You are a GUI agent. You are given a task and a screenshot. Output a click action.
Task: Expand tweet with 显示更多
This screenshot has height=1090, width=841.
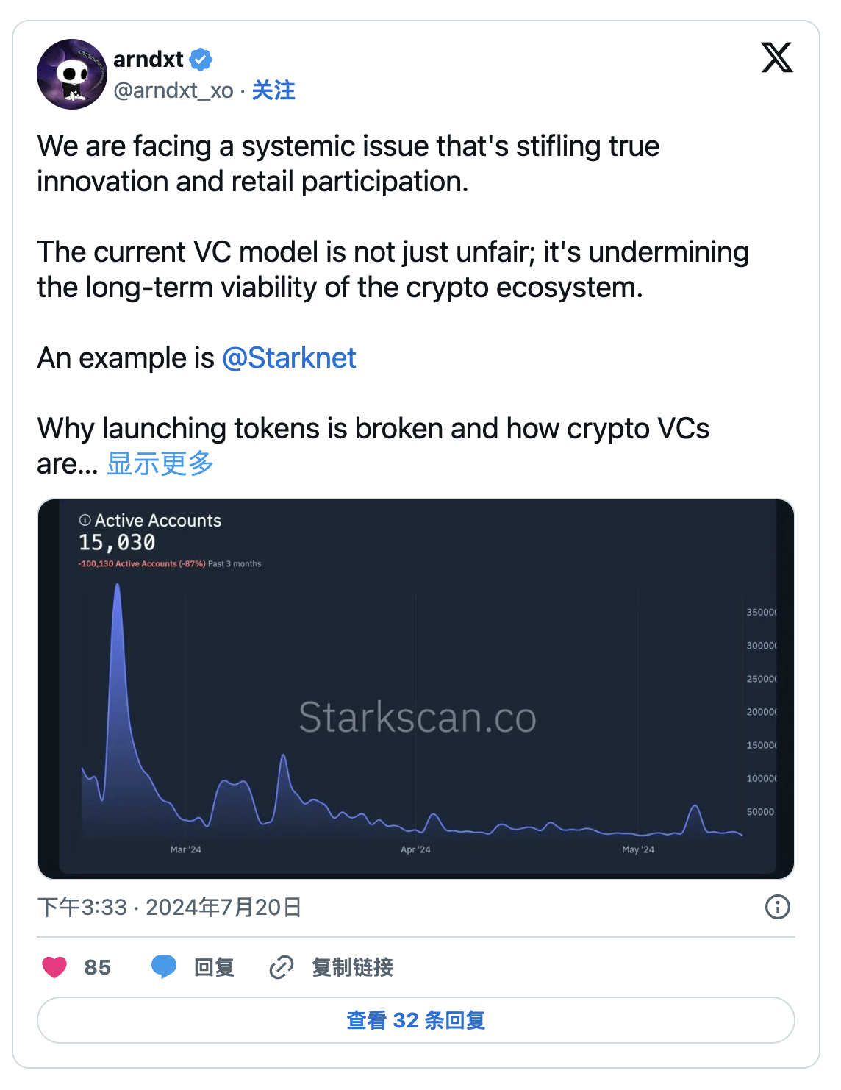(160, 464)
